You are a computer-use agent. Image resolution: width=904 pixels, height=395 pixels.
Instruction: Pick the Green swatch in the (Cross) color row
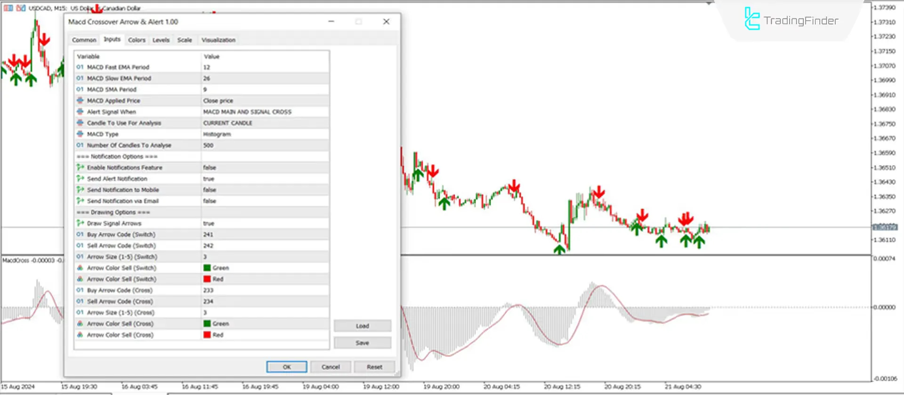(x=207, y=324)
